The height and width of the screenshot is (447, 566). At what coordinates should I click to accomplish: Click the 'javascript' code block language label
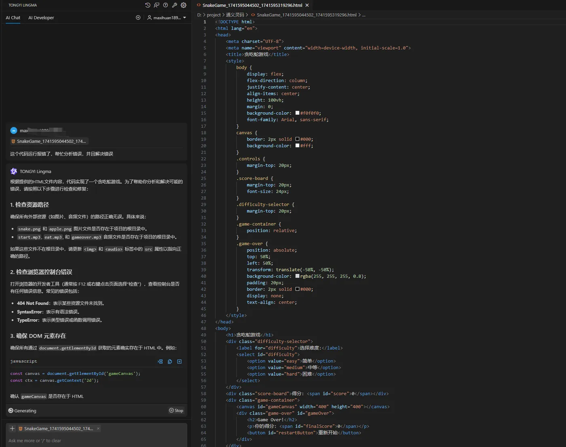pyautogui.click(x=23, y=361)
